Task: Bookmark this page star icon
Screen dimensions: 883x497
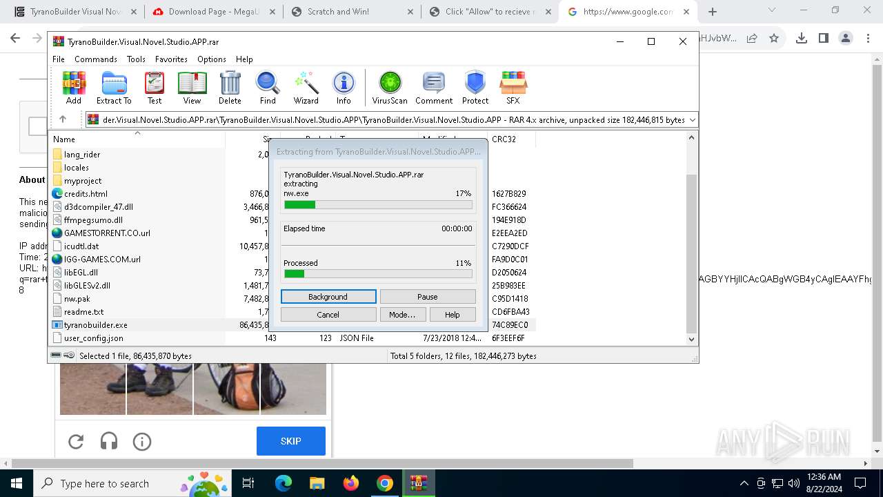Action: 774,38
